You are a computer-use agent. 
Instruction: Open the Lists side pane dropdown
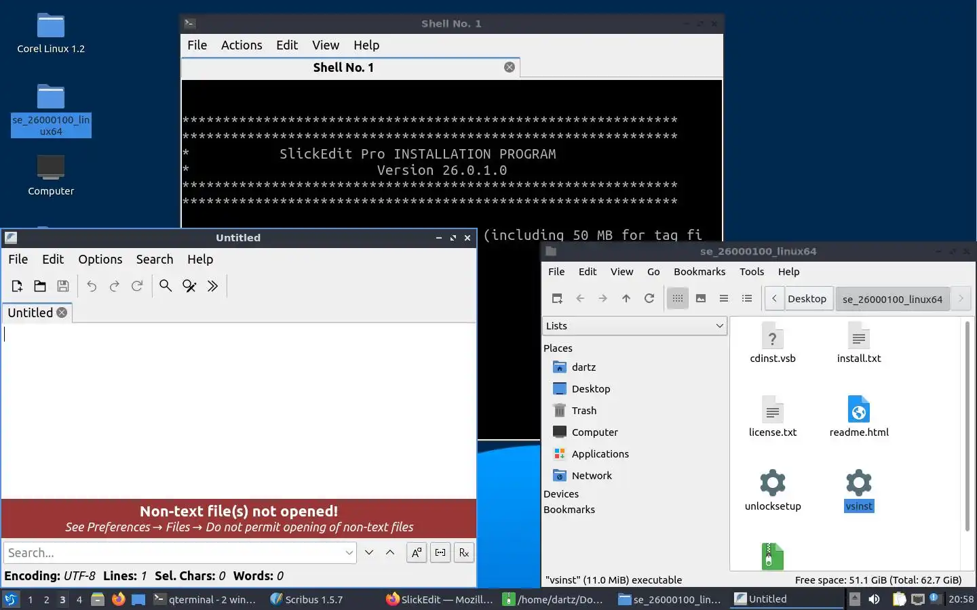[634, 326]
